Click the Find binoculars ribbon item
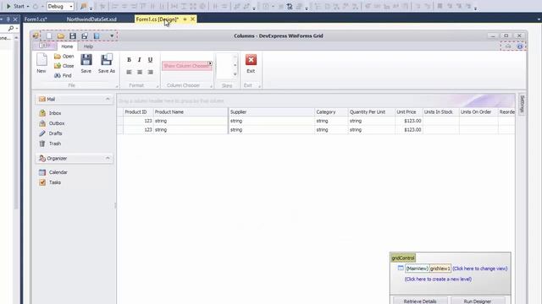Screen dimensions: 542x304 click(x=63, y=75)
